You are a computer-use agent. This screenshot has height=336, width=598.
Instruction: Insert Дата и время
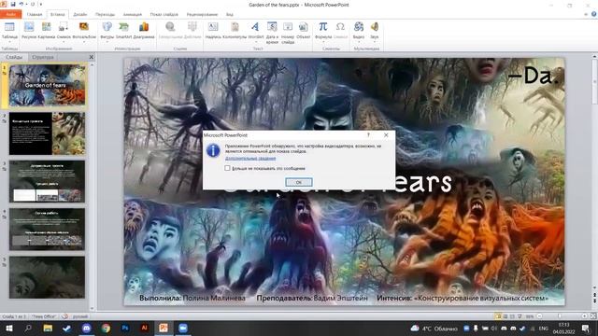[272, 33]
